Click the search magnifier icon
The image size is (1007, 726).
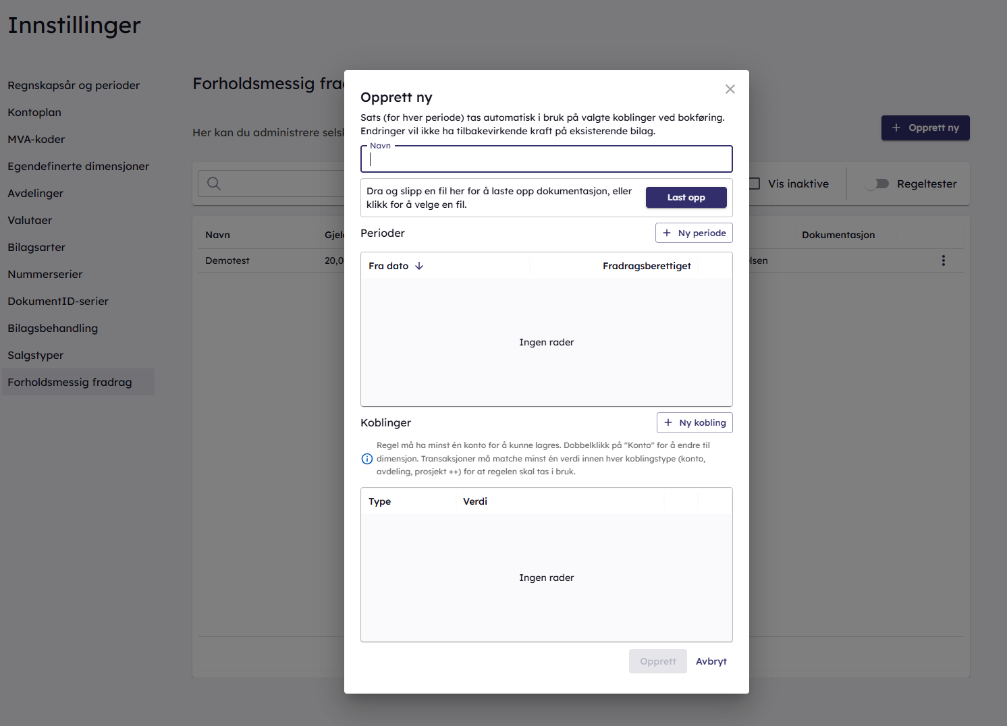coord(214,184)
